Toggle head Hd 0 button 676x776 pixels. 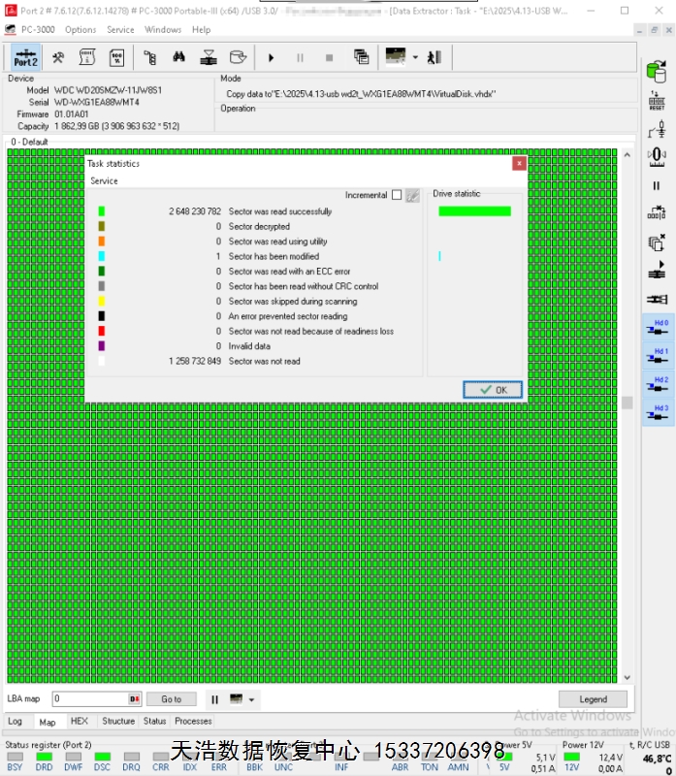[x=657, y=329]
